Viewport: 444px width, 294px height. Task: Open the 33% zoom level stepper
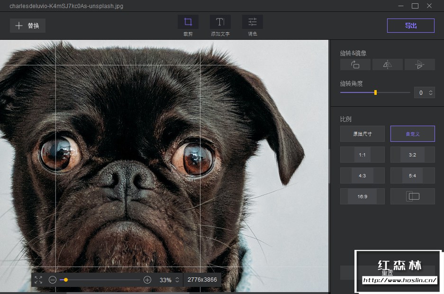[177, 280]
